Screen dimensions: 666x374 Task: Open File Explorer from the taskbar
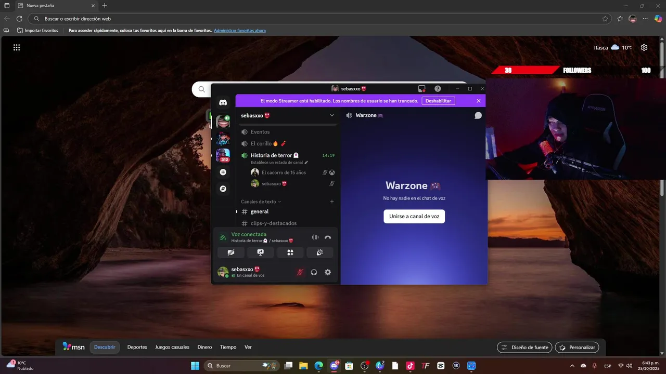[303, 366]
